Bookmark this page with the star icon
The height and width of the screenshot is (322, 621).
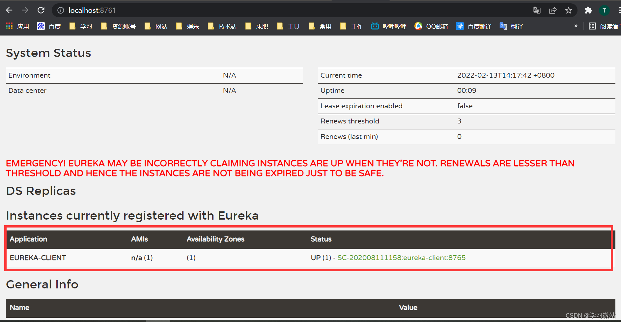point(569,11)
